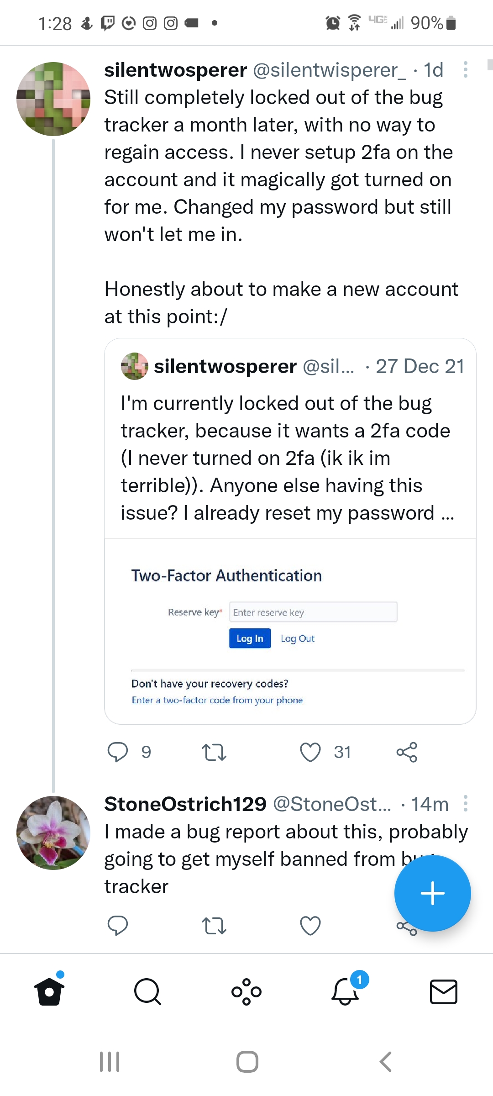Retweet StoneOstrich129's bug report reply

pos(214,926)
